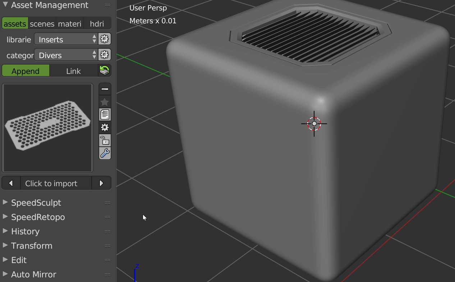Switch to the materi tab
Image resolution: width=455 pixels, height=282 pixels.
70,23
